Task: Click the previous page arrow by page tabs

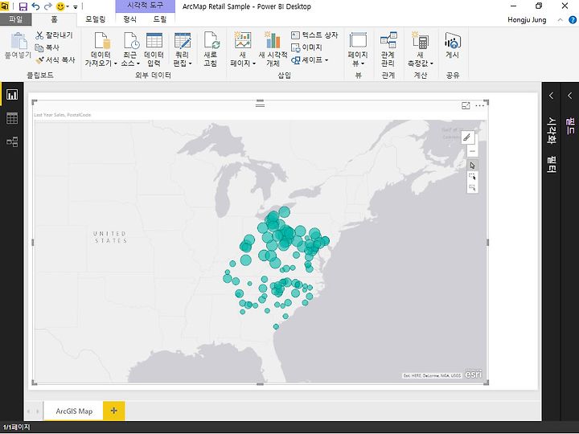Action: [x=28, y=411]
